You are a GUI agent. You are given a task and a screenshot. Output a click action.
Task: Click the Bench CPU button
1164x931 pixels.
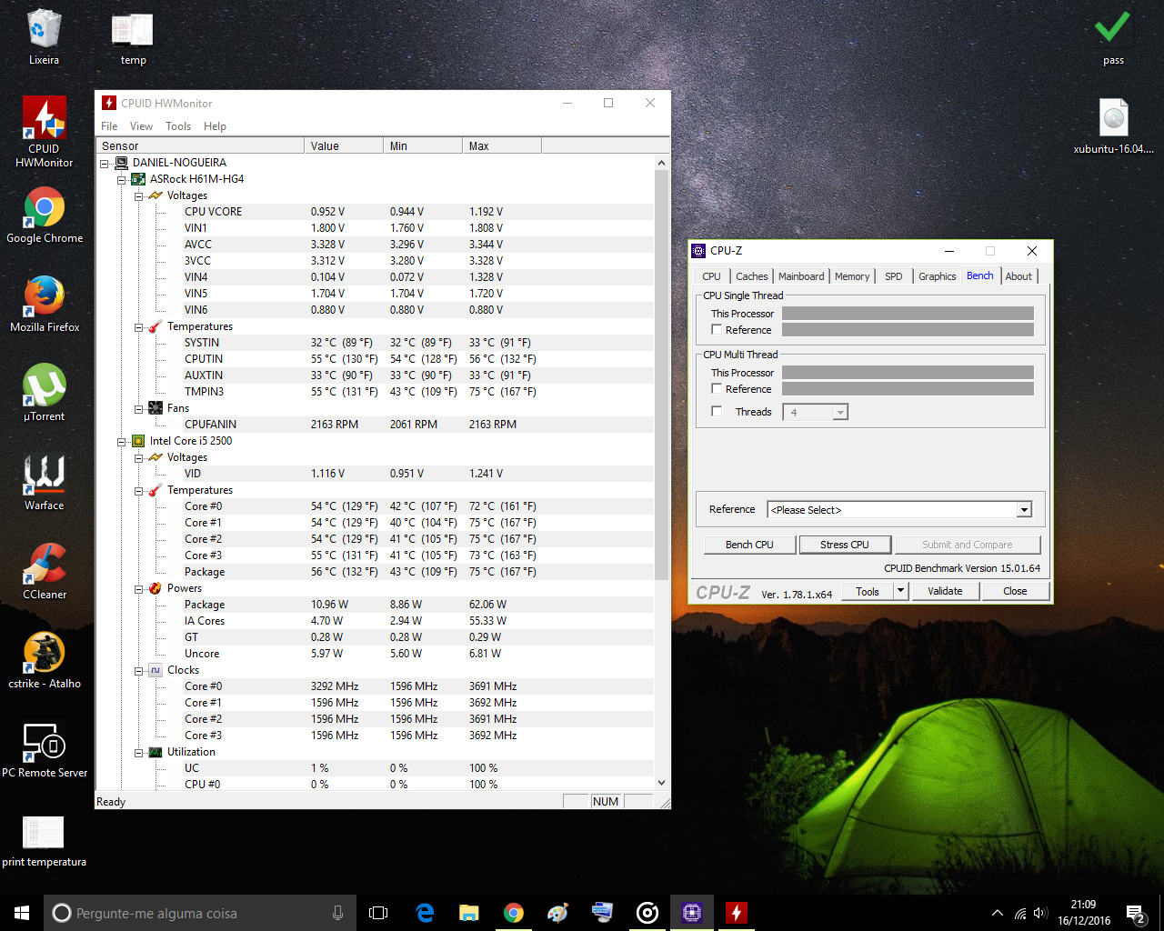click(749, 545)
